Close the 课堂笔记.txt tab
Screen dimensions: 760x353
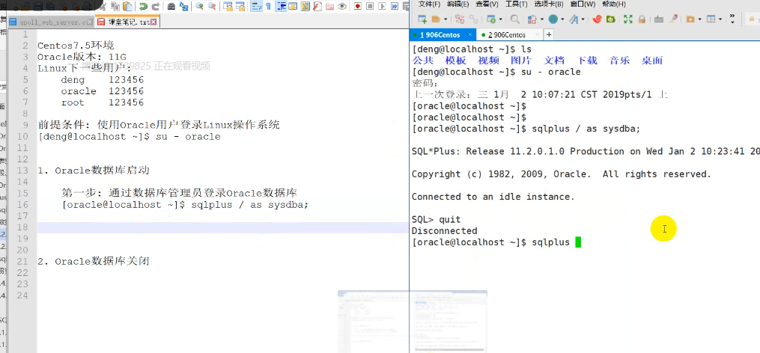pyautogui.click(x=153, y=22)
